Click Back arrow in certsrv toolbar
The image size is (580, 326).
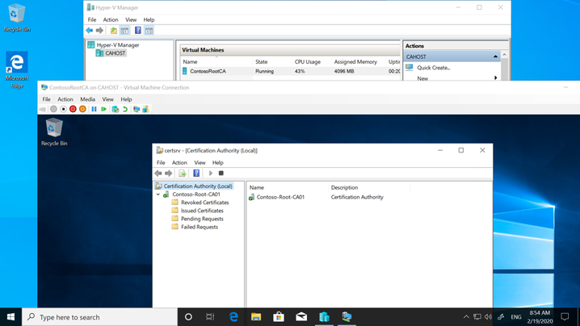coord(158,173)
